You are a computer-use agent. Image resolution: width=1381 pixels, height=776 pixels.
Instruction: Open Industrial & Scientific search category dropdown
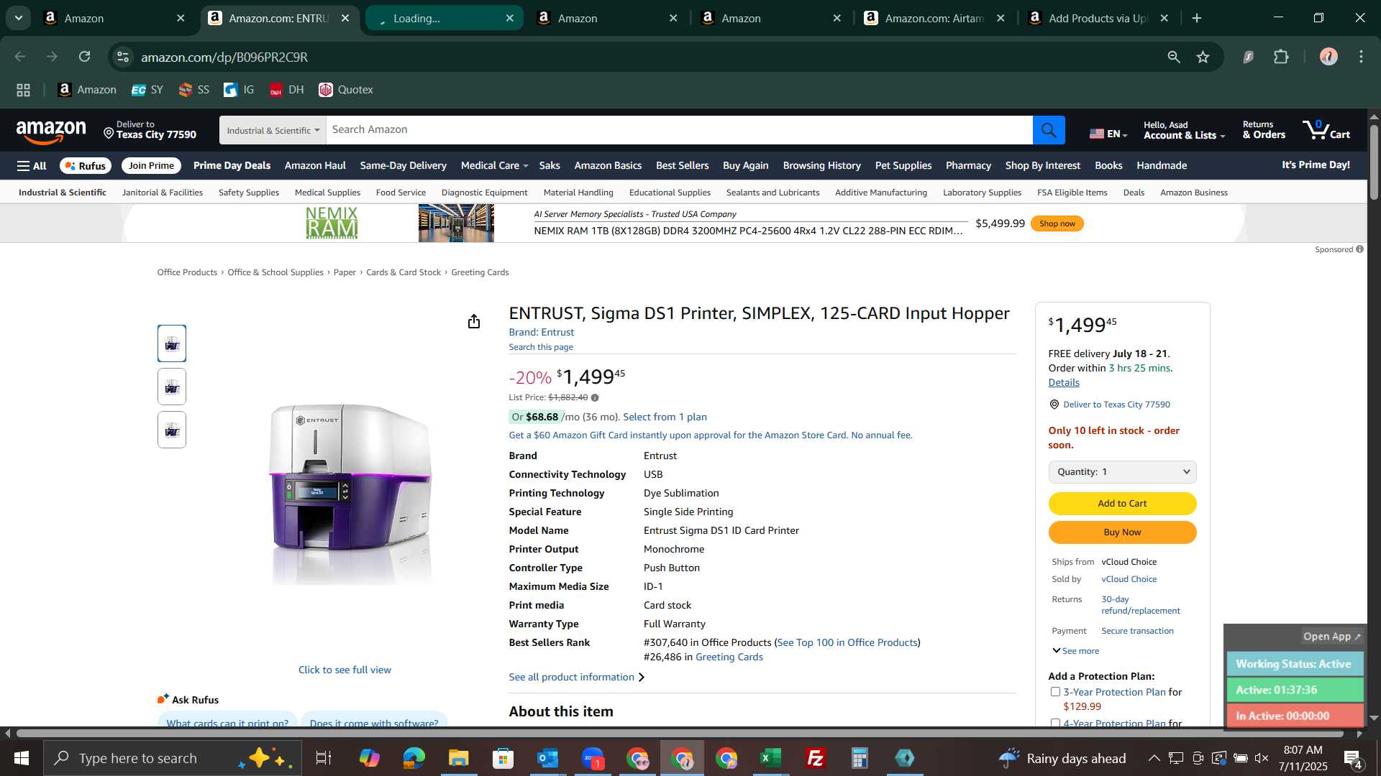coord(273,130)
